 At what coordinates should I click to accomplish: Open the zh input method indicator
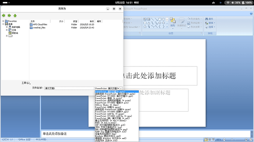coord(214,3)
